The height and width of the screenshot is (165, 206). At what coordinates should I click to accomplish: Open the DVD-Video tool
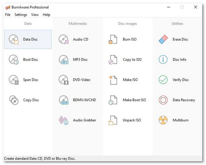[x=78, y=80]
